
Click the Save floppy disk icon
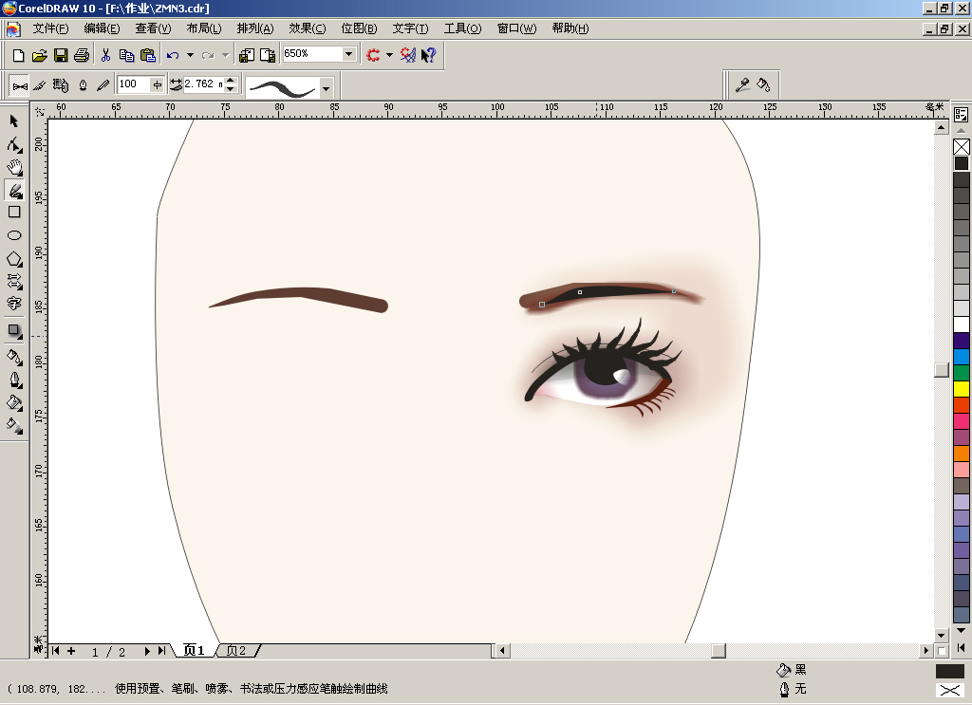click(x=61, y=55)
